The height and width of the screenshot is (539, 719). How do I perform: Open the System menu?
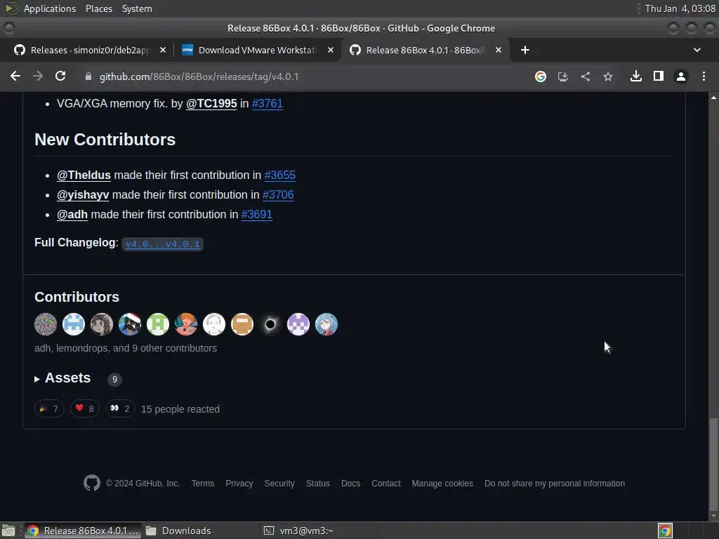click(137, 8)
